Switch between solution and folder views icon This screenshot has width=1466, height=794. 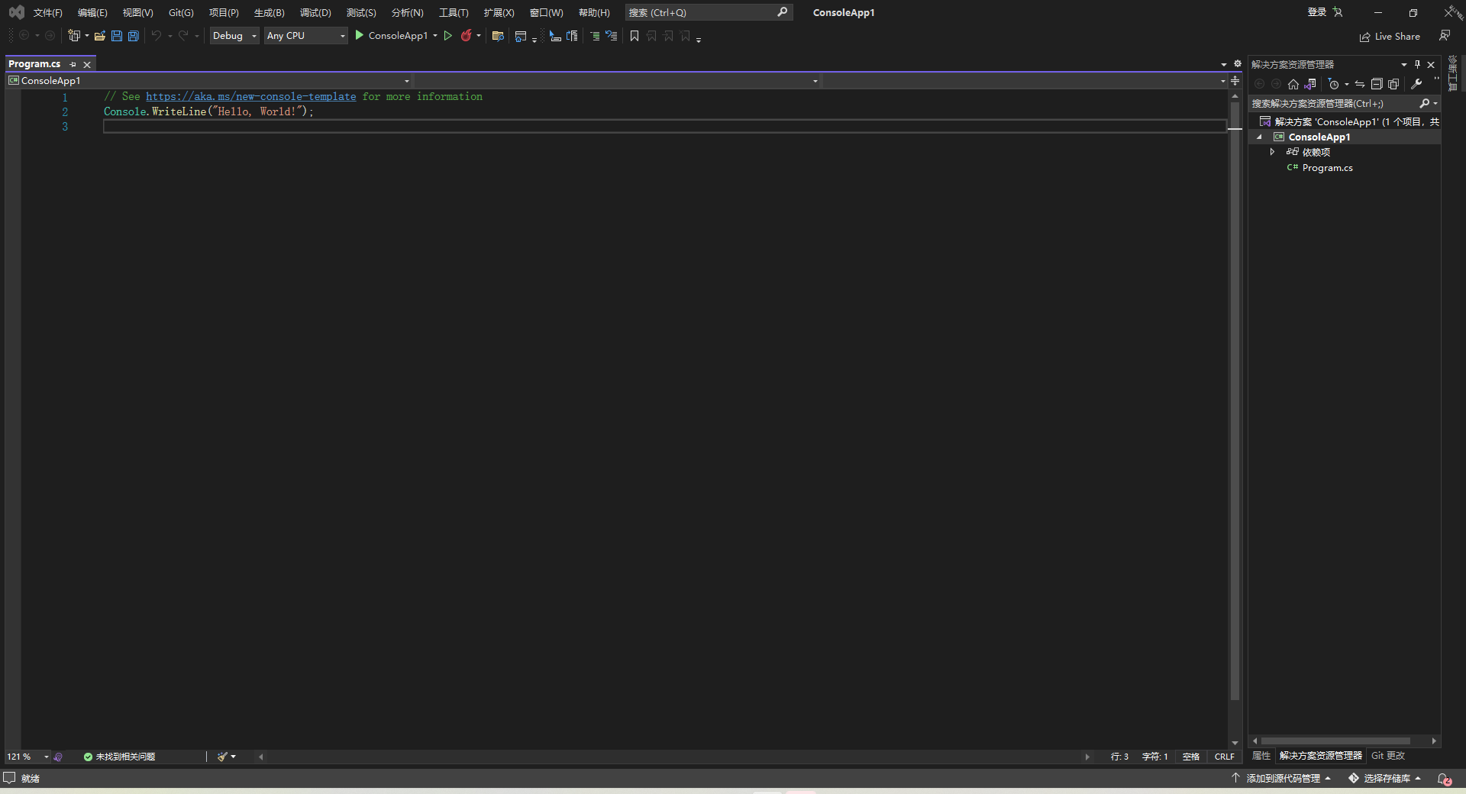1310,84
